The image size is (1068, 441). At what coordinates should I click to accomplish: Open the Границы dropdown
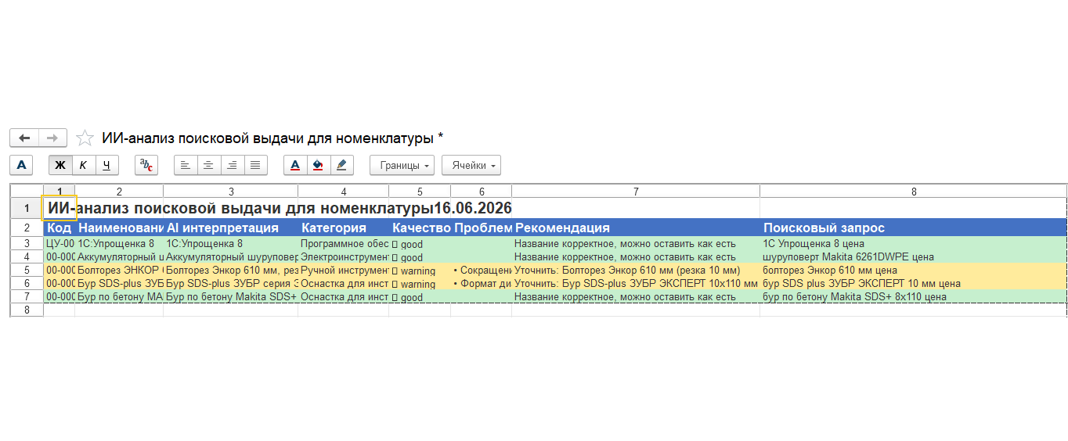click(402, 165)
